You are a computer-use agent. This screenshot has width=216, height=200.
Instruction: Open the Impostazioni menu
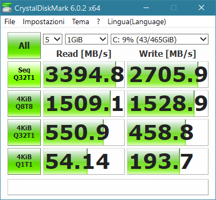[44, 21]
